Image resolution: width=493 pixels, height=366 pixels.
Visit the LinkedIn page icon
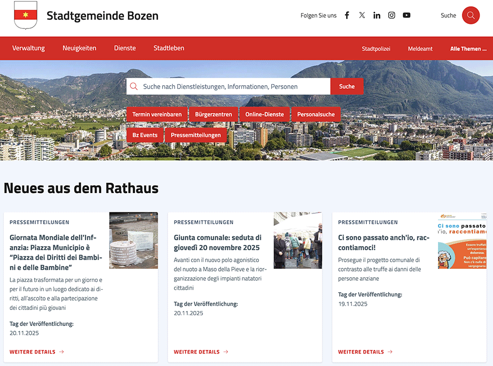tap(377, 16)
